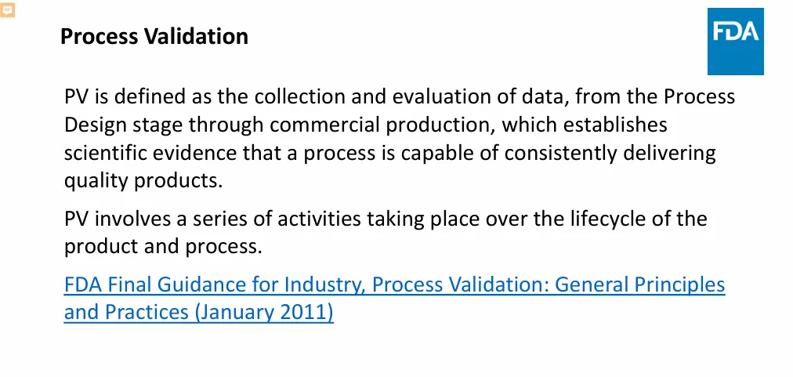Click the words "product and process."
The height and width of the screenshot is (377, 793).
click(x=163, y=247)
